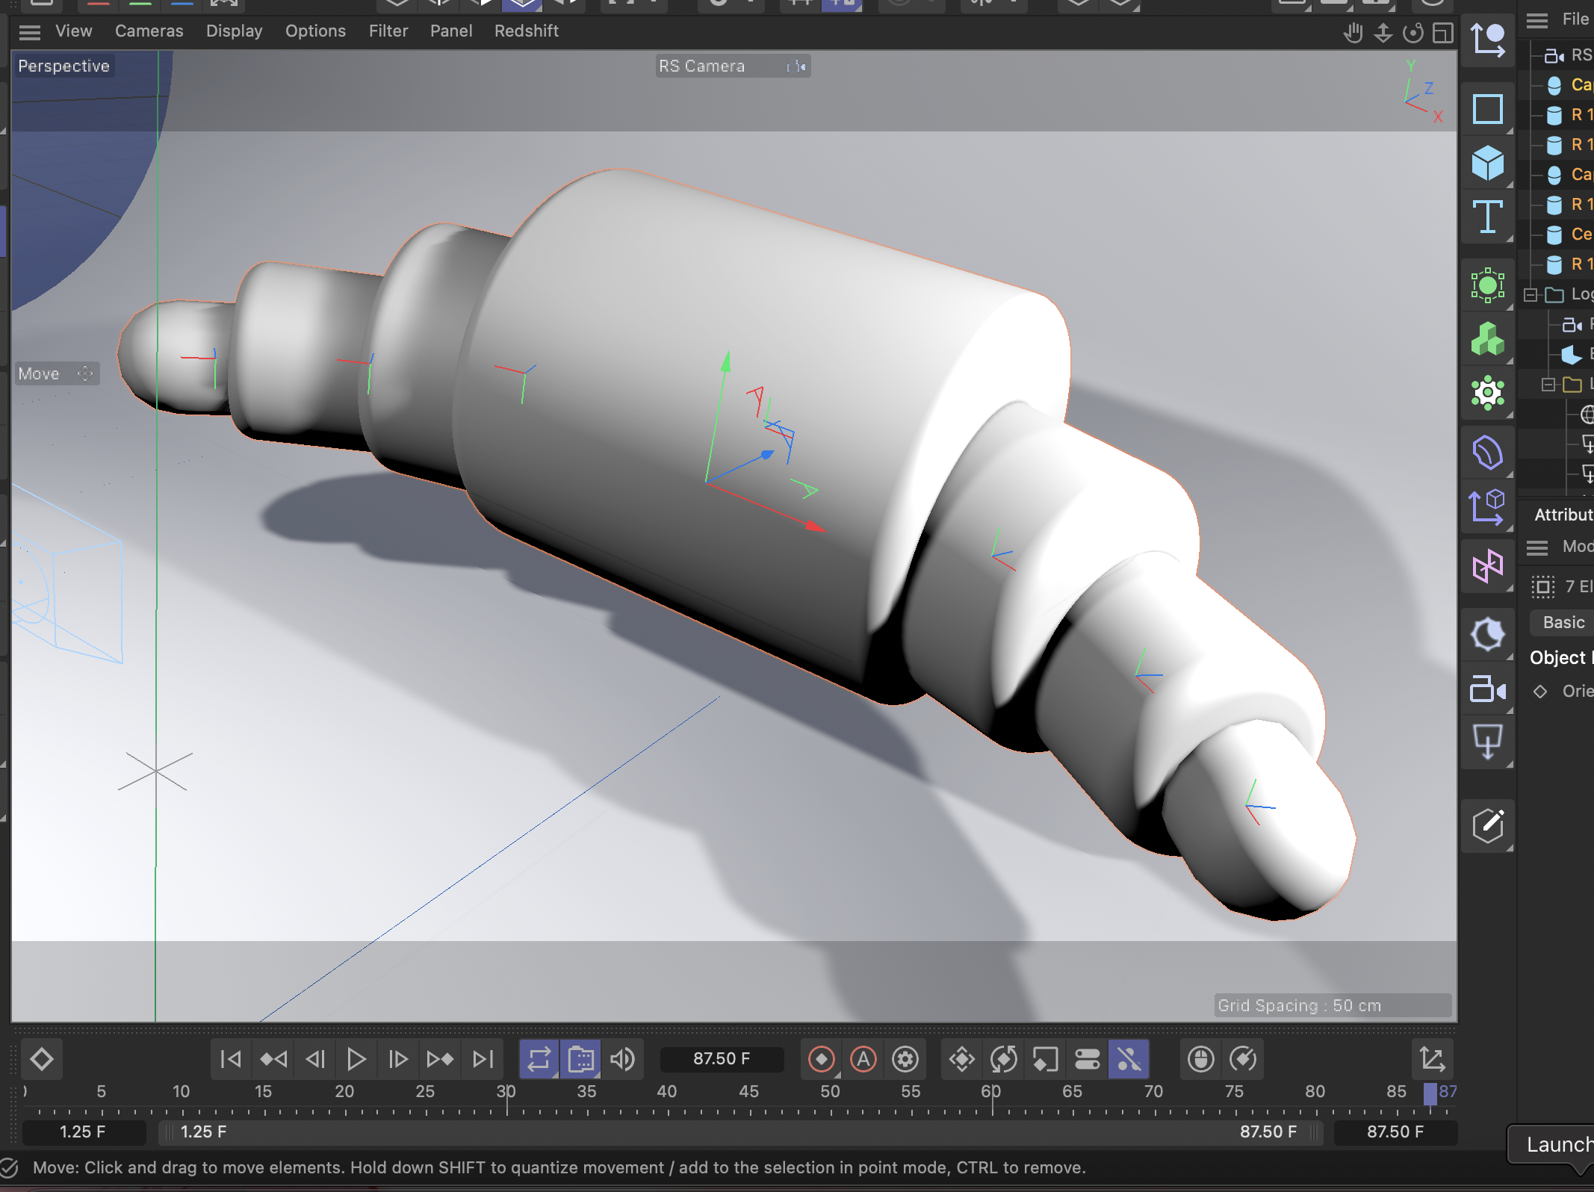Open the Redshift viewport menu
1594x1192 pixels.
[526, 31]
